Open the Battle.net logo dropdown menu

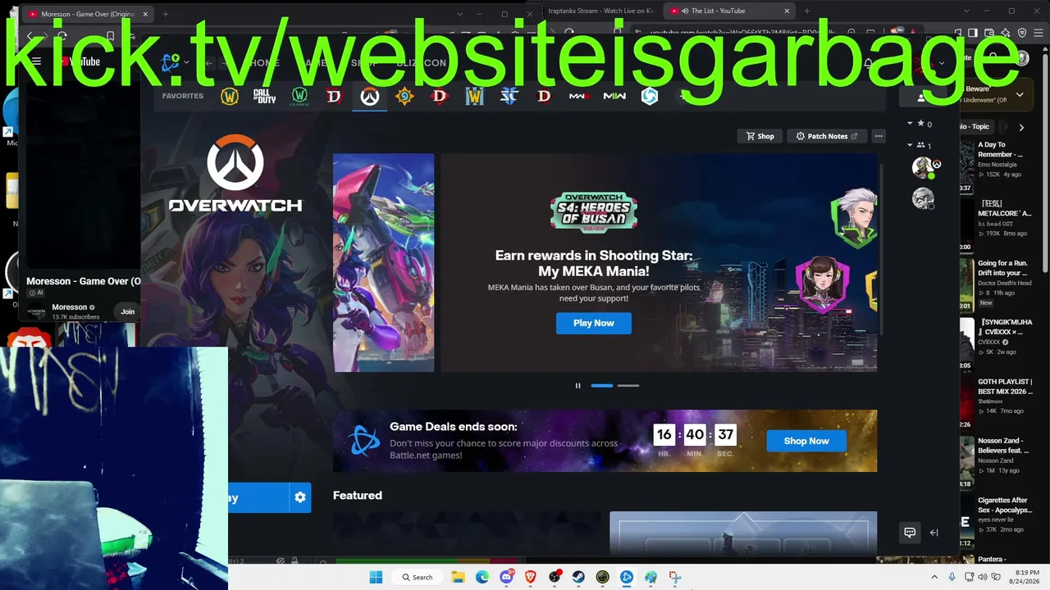pos(176,62)
